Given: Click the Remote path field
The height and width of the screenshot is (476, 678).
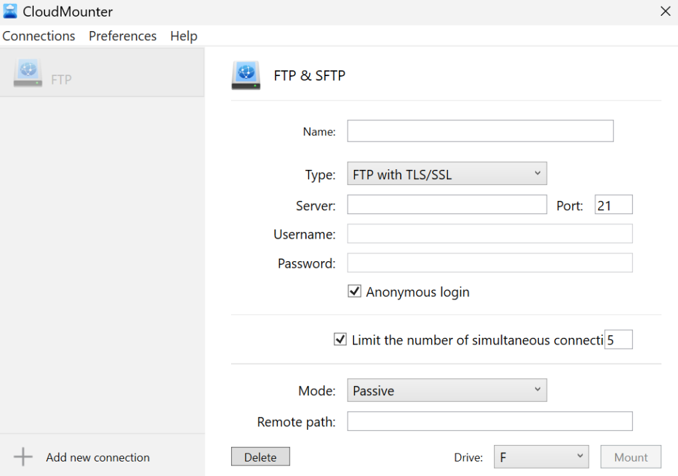Looking at the screenshot, I should (x=490, y=421).
